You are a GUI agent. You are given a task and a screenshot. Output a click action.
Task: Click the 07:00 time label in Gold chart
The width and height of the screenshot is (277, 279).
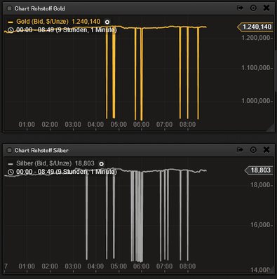pos(164,125)
